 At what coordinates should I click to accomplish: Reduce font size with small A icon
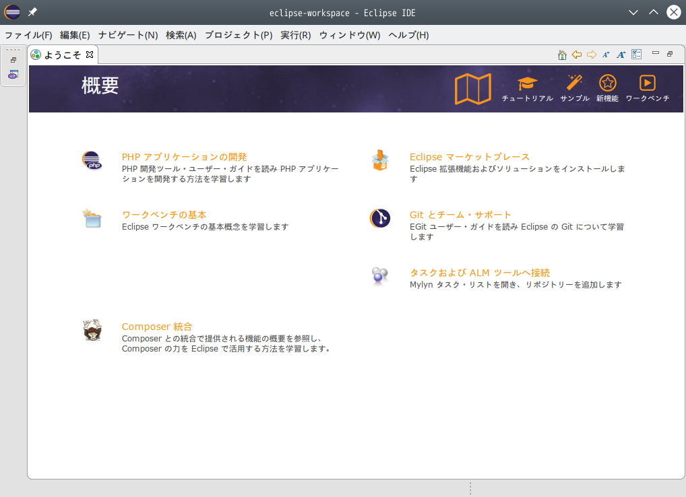click(x=606, y=55)
